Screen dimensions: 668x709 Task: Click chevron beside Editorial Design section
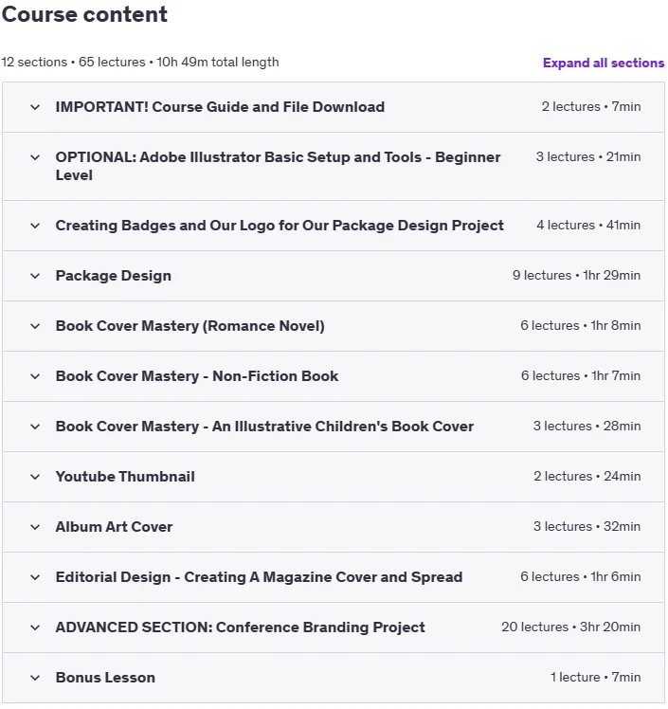coord(35,577)
